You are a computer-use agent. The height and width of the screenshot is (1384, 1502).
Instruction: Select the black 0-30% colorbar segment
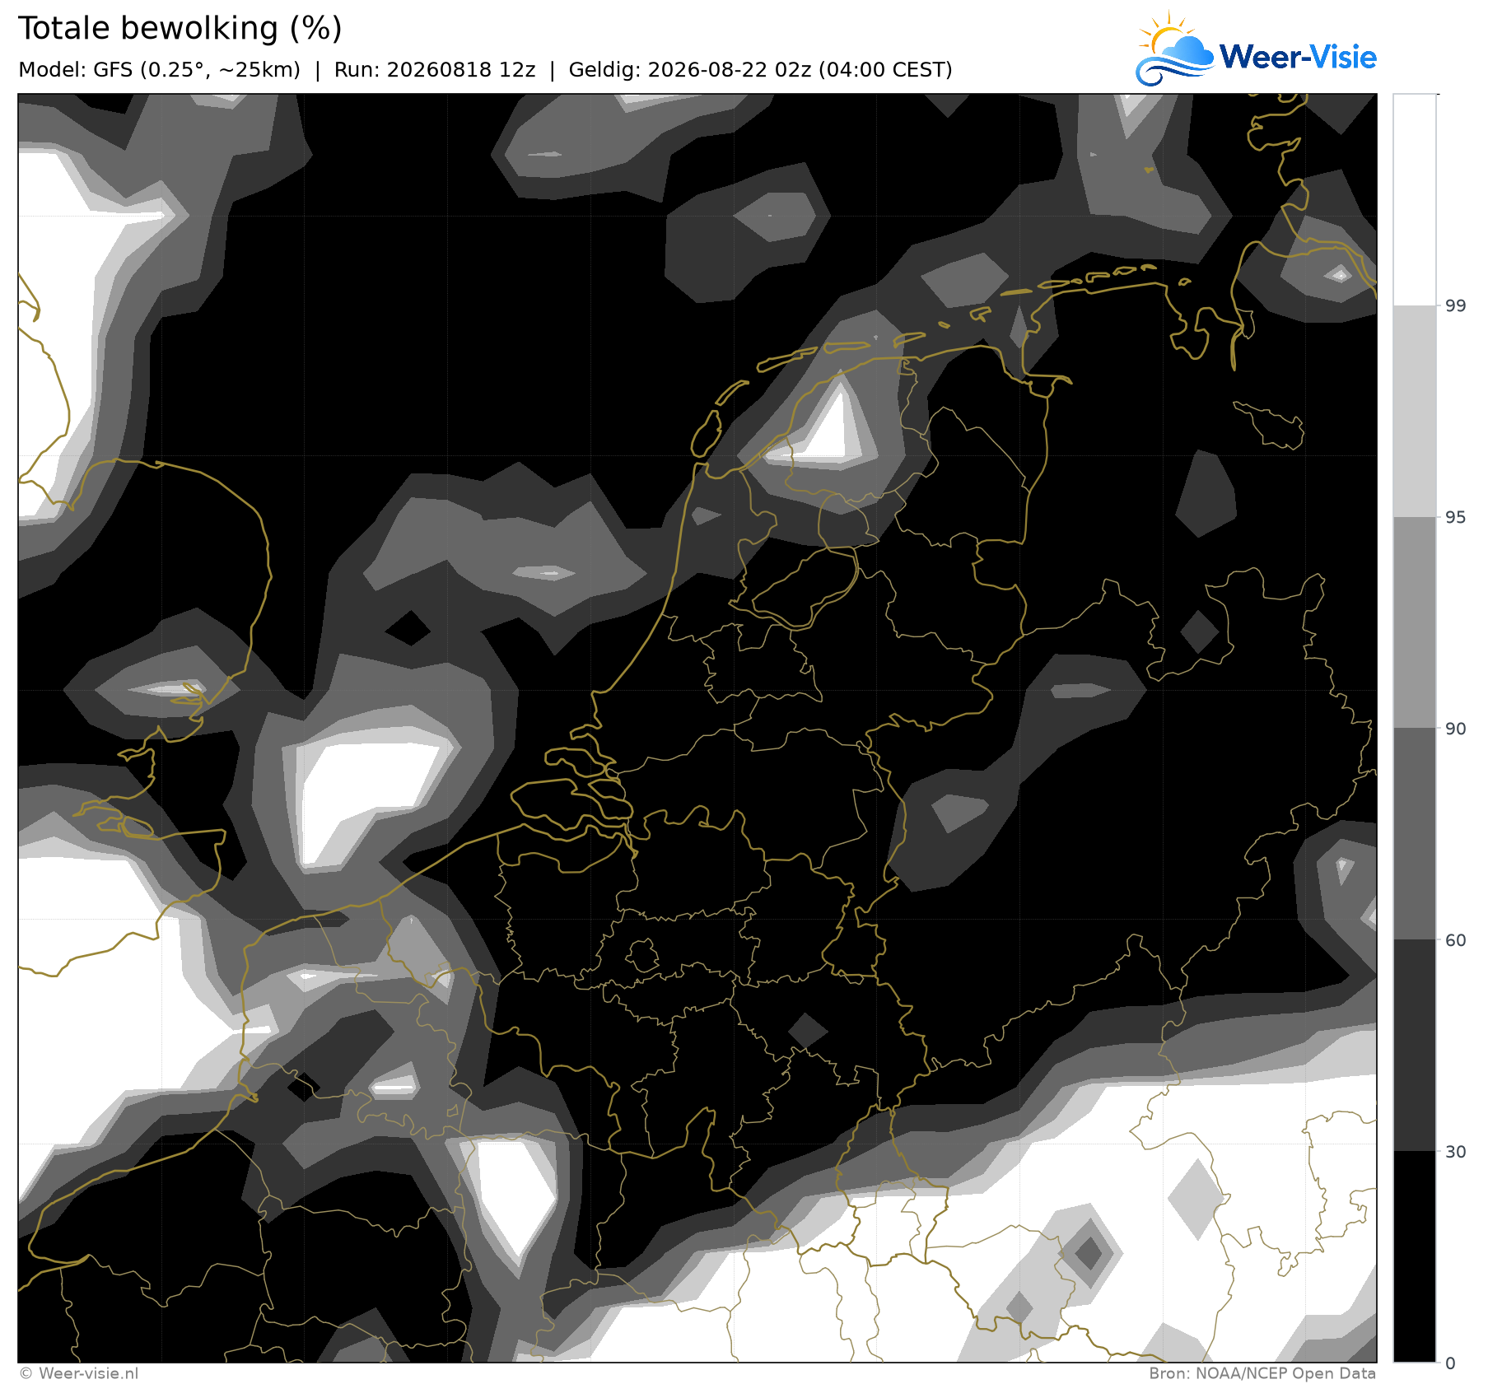[1415, 1257]
